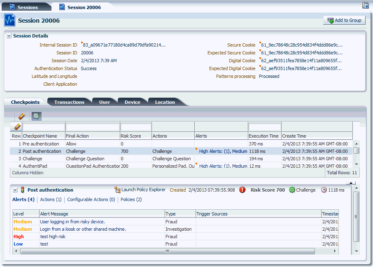
Task: Open the Actions (1) sub-tab
Action: tap(51, 199)
